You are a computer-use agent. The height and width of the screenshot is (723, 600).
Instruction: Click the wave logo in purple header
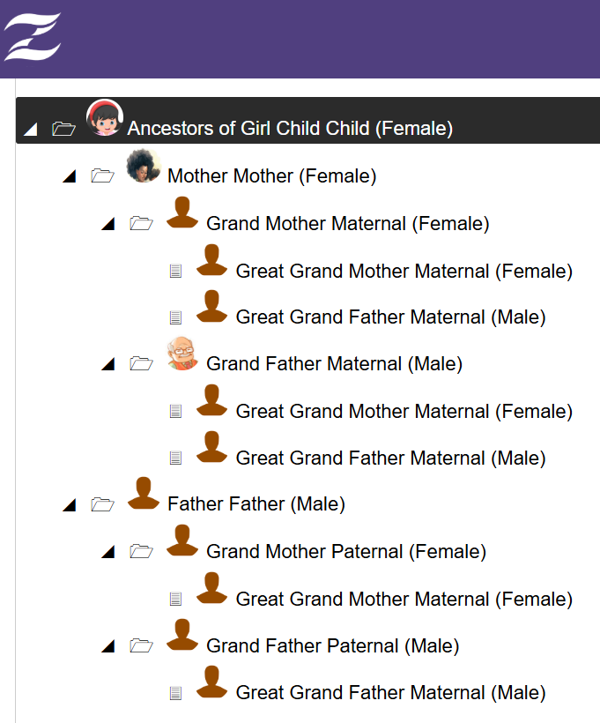click(33, 37)
